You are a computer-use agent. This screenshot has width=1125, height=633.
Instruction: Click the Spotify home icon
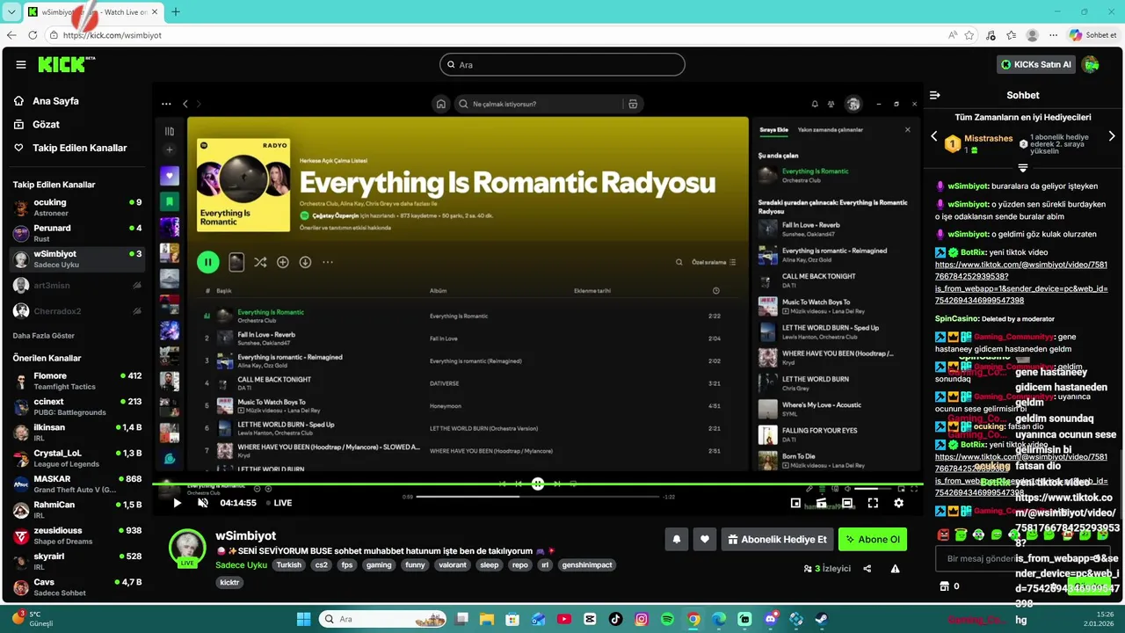pos(441,104)
